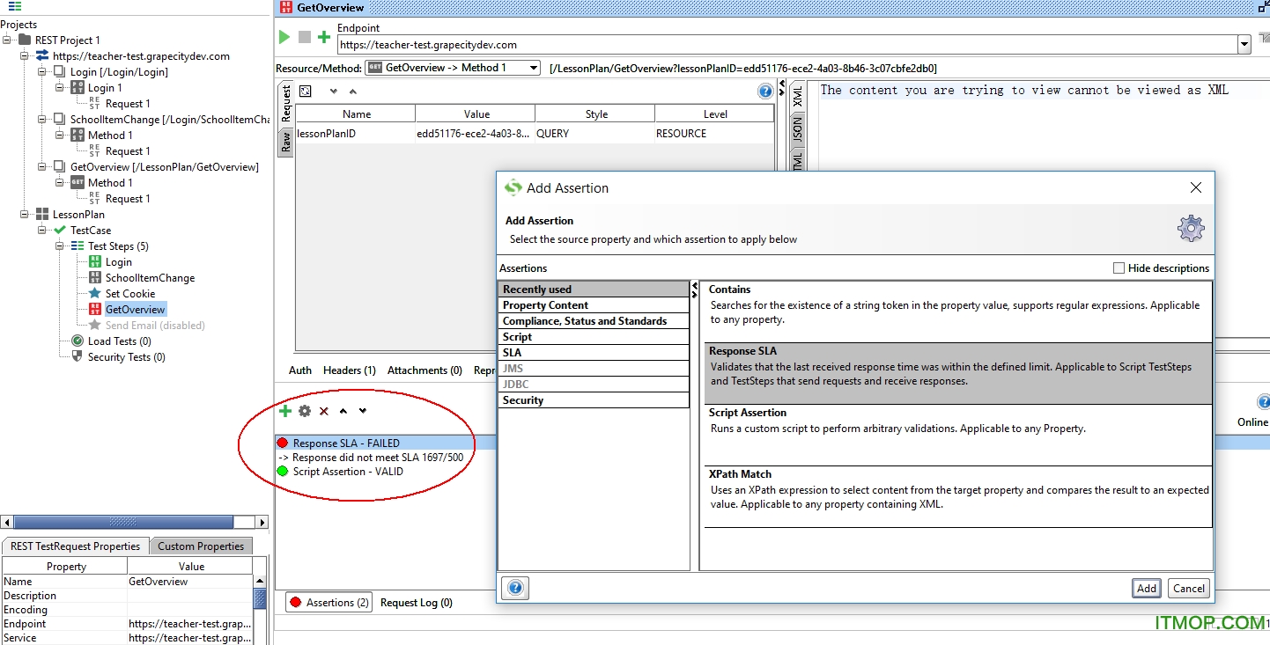Click the cancel request gray stop icon

point(305,37)
